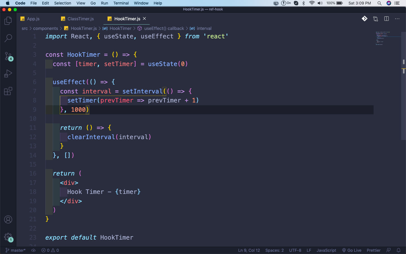Start Go Live server
Screen dimensions: 406x254
click(352, 250)
